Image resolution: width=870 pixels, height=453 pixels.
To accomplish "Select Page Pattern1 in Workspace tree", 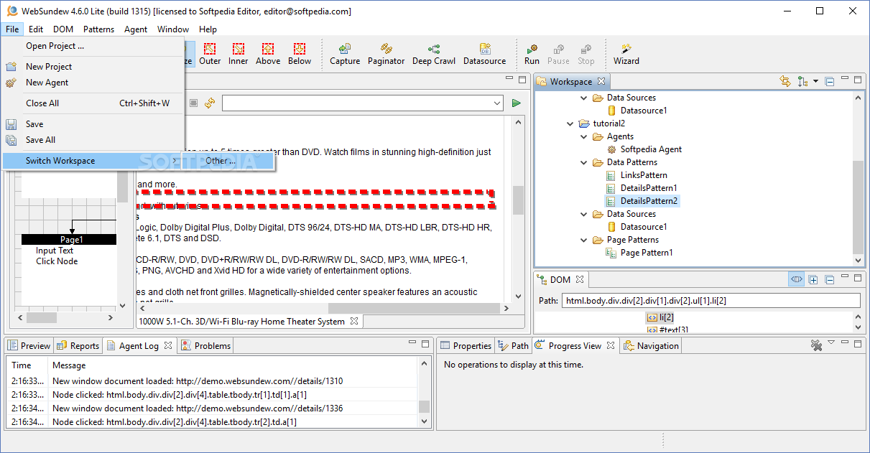I will [639, 253].
